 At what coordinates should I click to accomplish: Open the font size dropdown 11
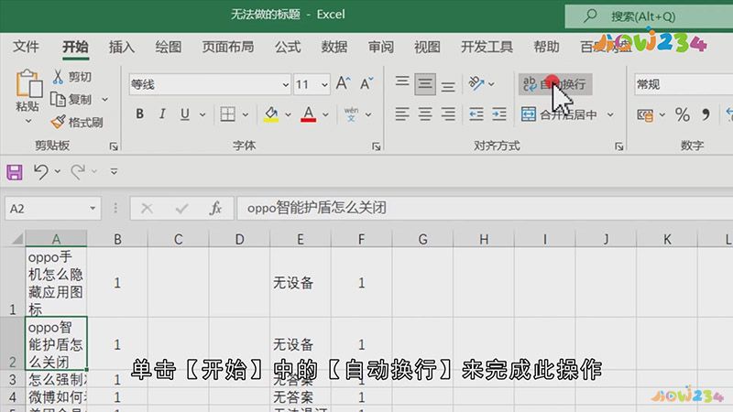pos(324,85)
